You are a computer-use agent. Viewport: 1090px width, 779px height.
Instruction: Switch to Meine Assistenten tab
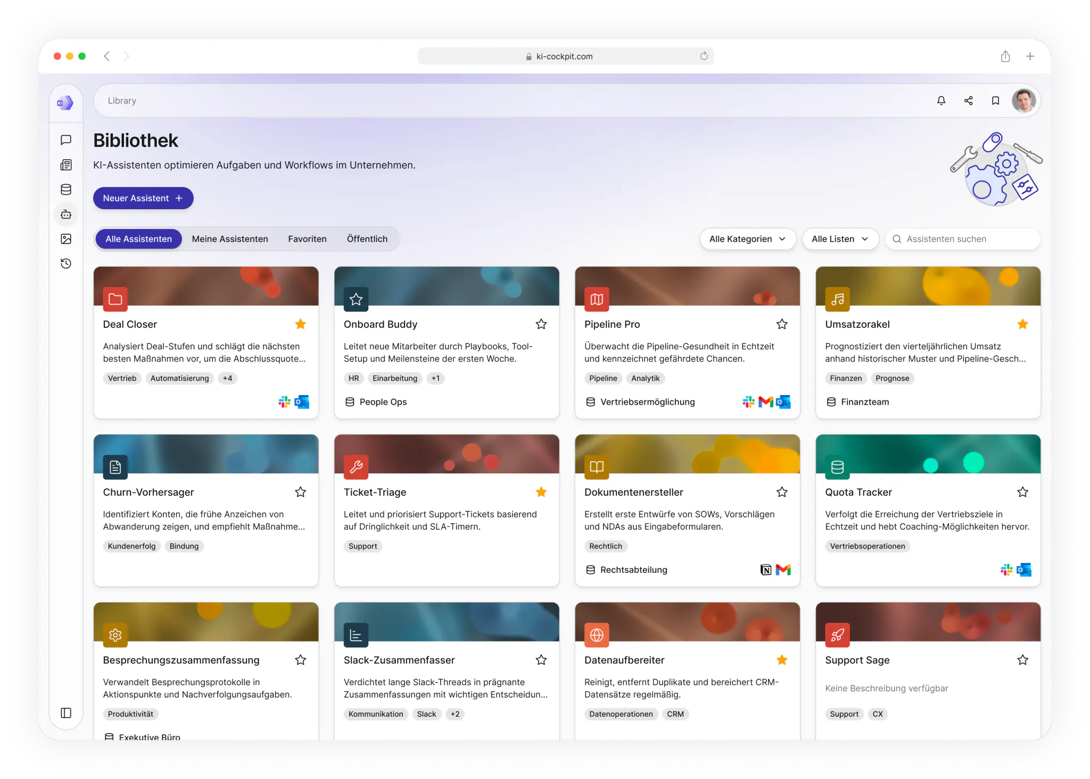230,239
